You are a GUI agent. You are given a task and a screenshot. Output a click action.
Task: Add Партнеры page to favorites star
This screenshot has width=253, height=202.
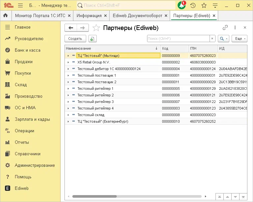[x=96, y=28]
